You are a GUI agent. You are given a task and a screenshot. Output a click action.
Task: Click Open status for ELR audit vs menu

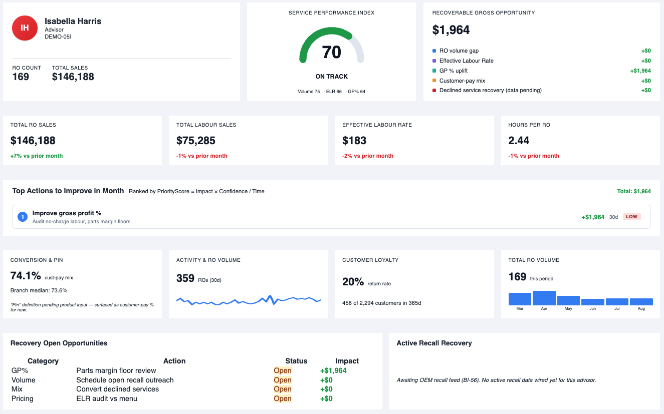tap(283, 398)
